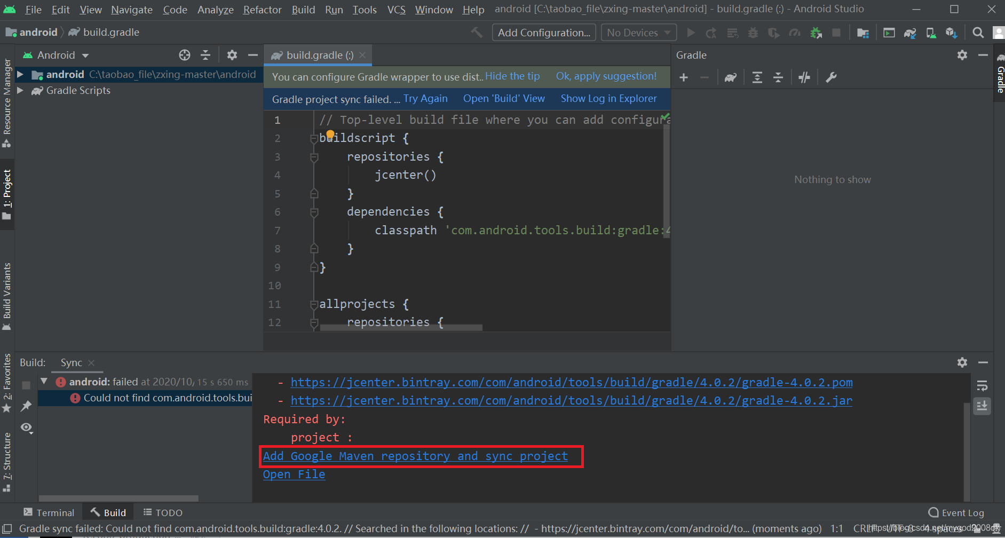The width and height of the screenshot is (1005, 538).
Task: Open the Android view dropdown
Action: (56, 55)
